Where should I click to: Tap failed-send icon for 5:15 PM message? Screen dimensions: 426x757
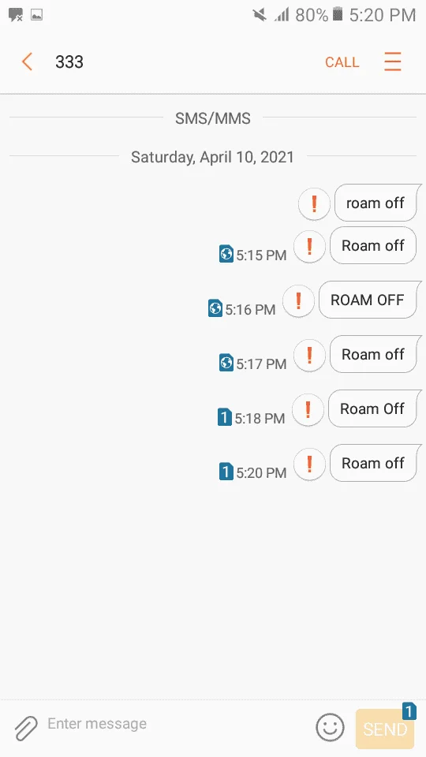point(309,246)
